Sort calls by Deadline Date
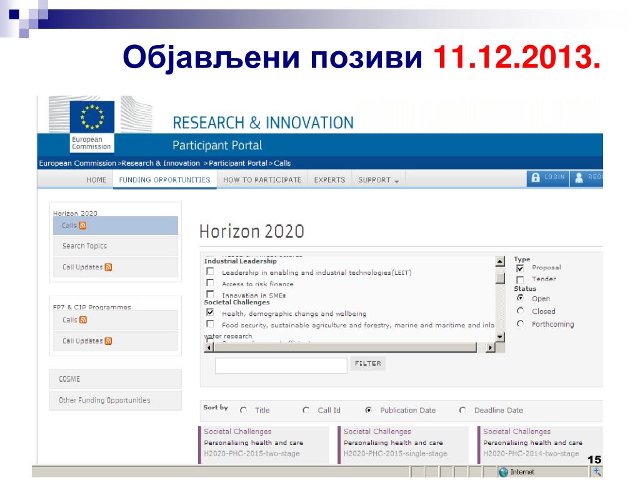This screenshot has width=640, height=480. coord(462,410)
